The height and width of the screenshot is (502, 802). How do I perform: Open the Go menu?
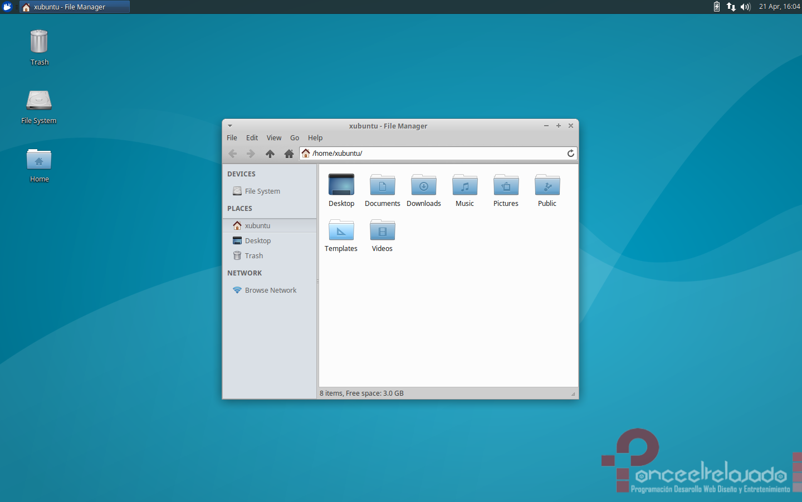click(x=295, y=138)
